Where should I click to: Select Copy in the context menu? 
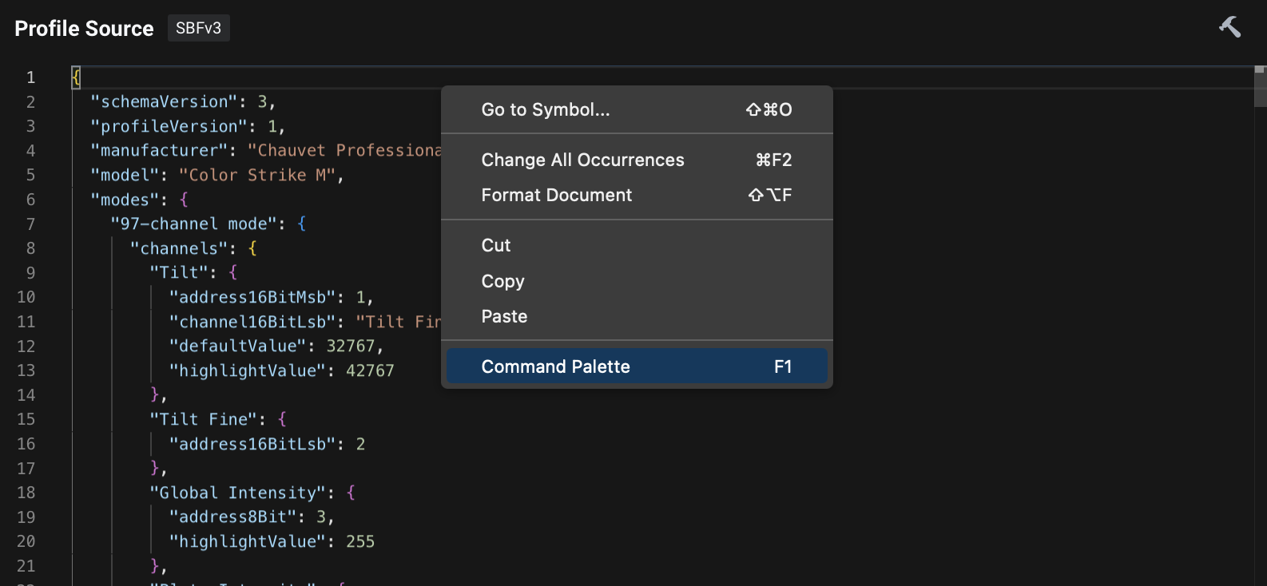tap(637, 281)
